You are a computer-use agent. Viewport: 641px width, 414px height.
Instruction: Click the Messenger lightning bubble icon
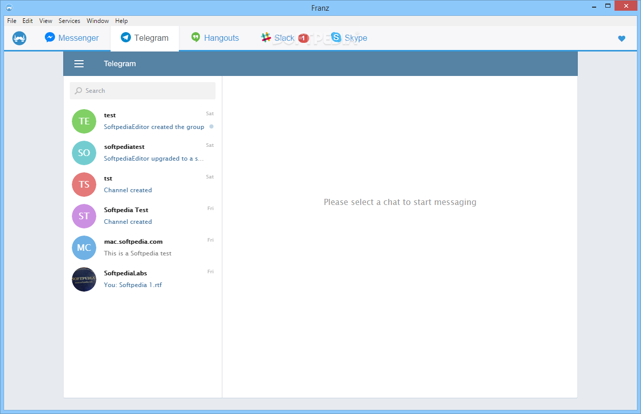click(50, 37)
